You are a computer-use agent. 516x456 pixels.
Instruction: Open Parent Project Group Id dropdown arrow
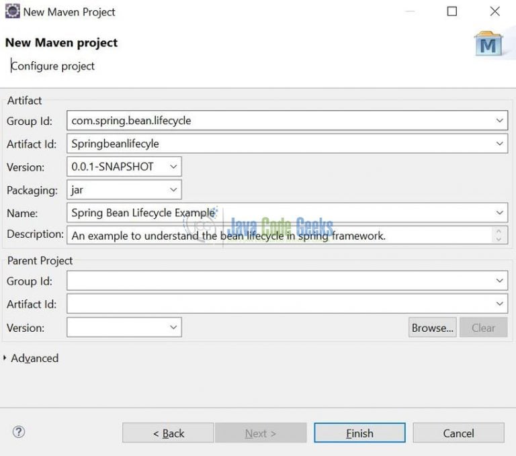click(500, 281)
